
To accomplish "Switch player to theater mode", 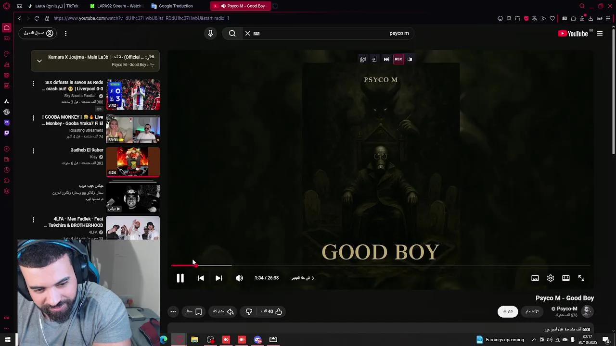I will [x=566, y=278].
